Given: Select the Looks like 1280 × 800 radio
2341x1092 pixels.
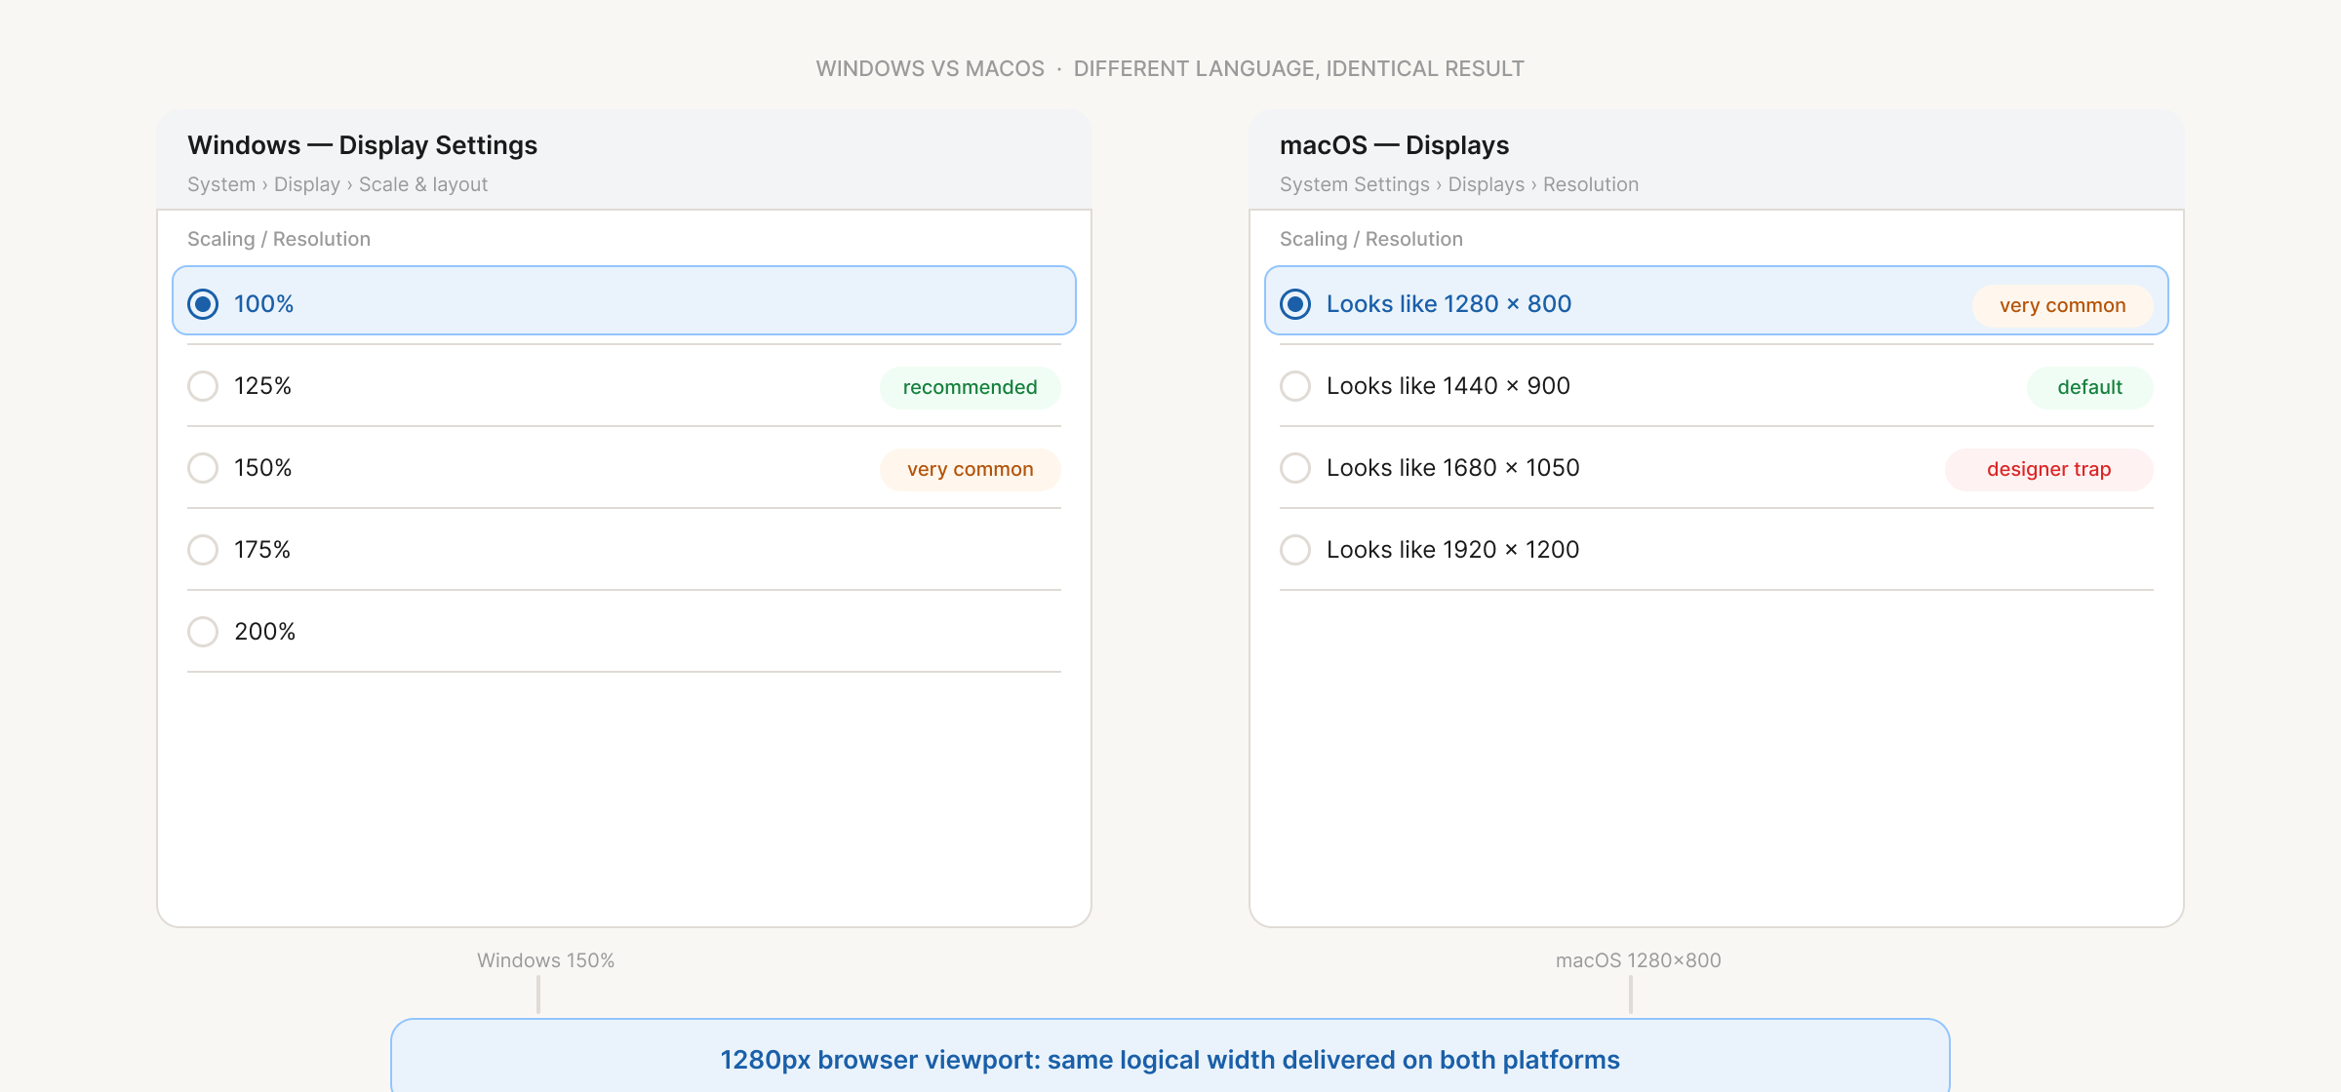Looking at the screenshot, I should (x=1295, y=304).
